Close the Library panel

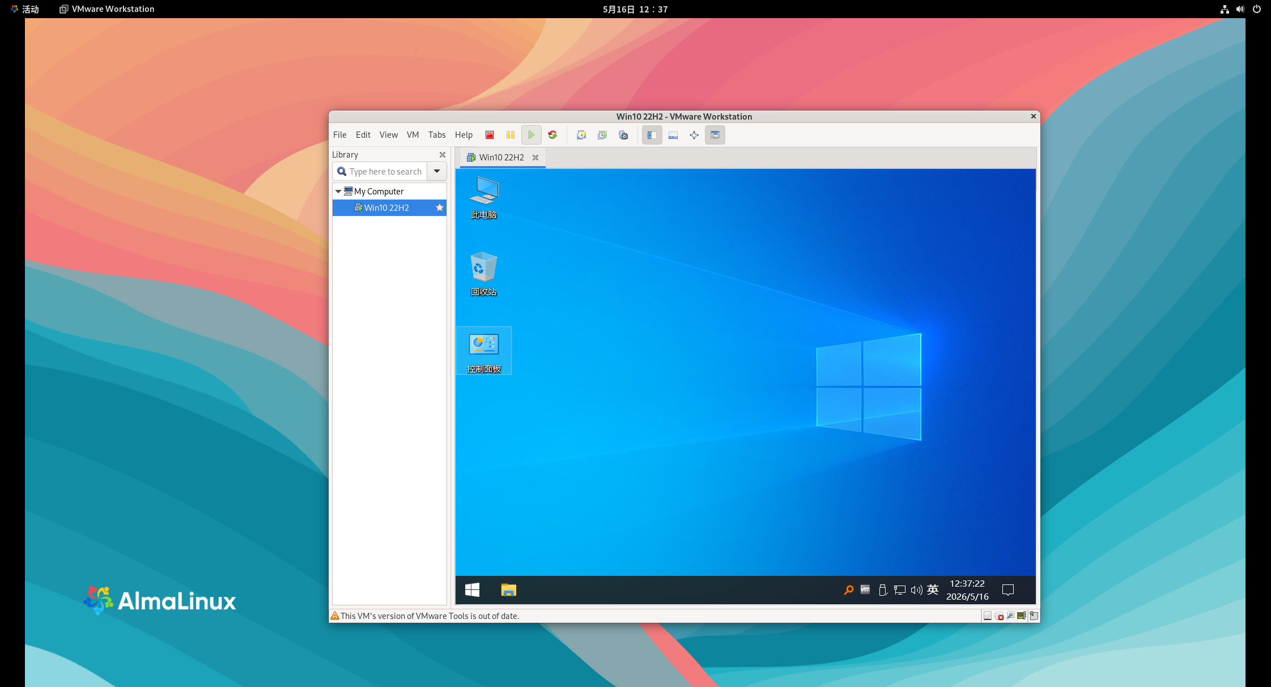443,155
